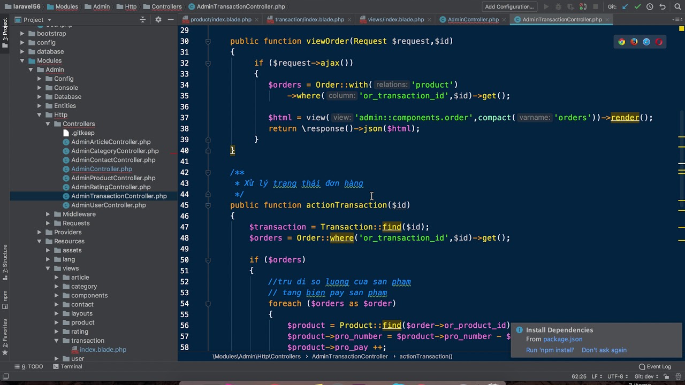This screenshot has height=385, width=685.
Task: Click the fold toggle at line 30
Action: pyautogui.click(x=208, y=41)
